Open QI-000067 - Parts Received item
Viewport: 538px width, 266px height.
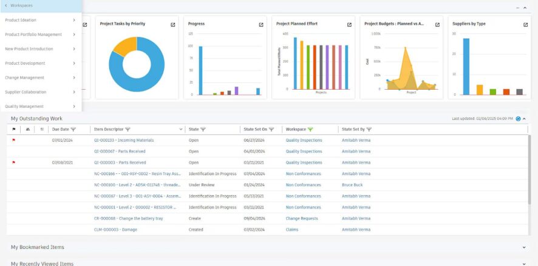click(120, 151)
